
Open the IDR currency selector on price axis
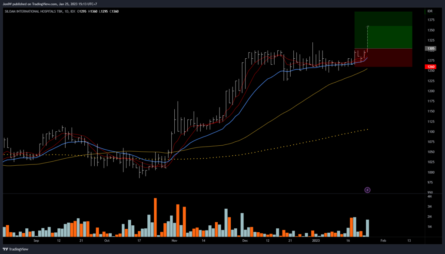pos(429,11)
